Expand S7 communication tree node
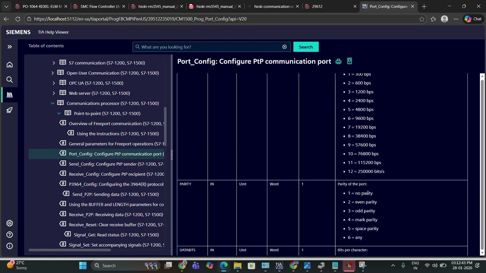This screenshot has height=273, width=486. tap(54, 63)
